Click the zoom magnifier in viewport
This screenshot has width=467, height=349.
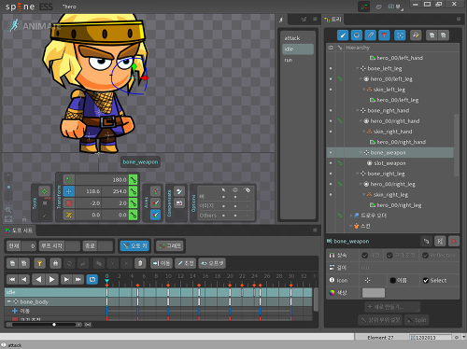tap(8, 210)
